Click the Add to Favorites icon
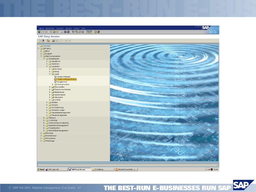 [x=53, y=41]
